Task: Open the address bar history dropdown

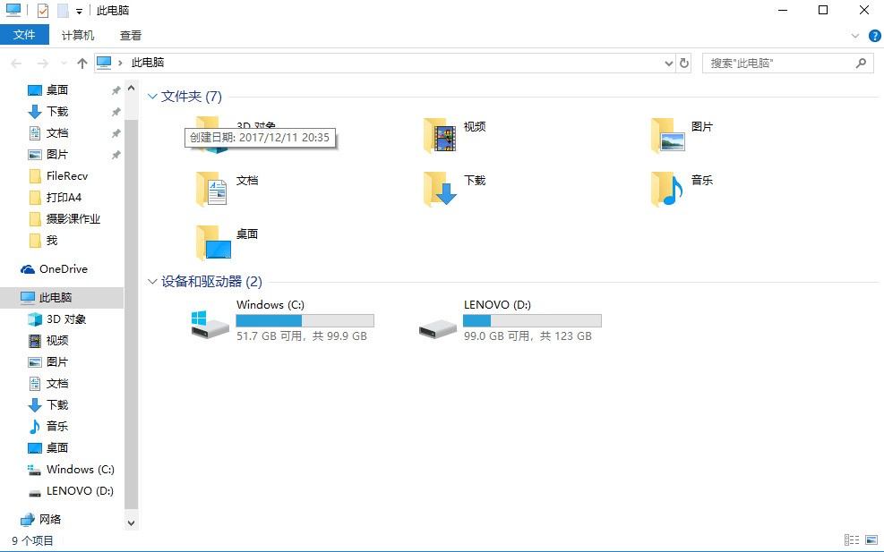Action: (x=669, y=64)
